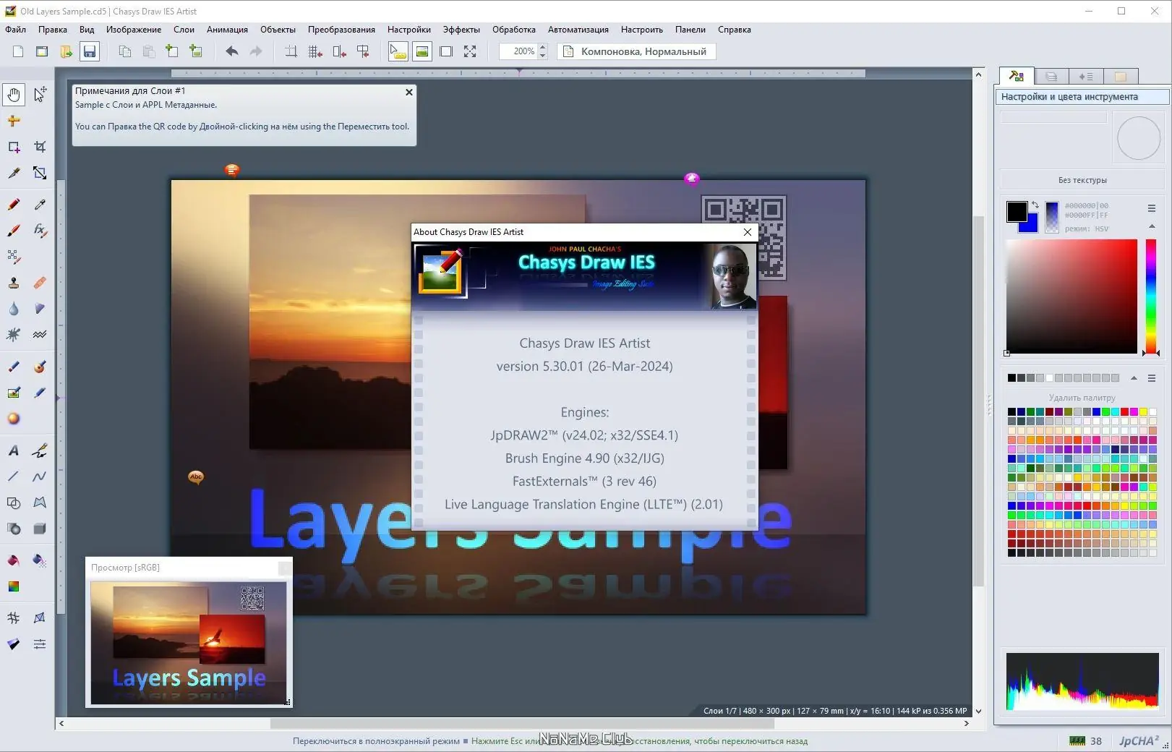Select the Crop tool
Viewport: 1172px width, 752px height.
pos(40,147)
